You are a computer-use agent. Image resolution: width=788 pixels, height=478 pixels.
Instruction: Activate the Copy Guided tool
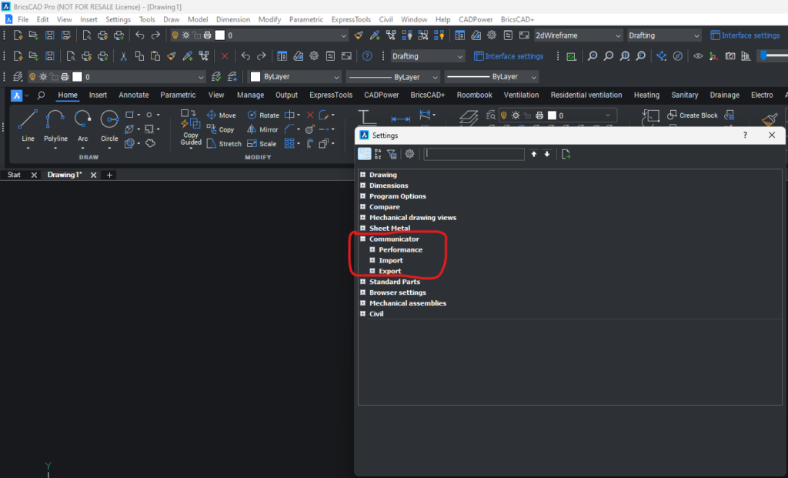[191, 128]
